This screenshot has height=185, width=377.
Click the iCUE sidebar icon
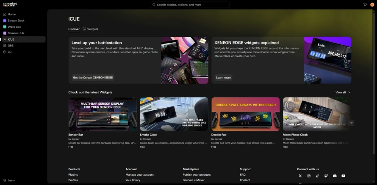5,39
